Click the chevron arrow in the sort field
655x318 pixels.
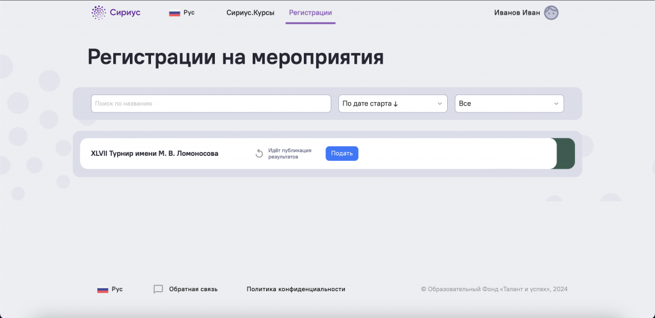[x=439, y=103]
